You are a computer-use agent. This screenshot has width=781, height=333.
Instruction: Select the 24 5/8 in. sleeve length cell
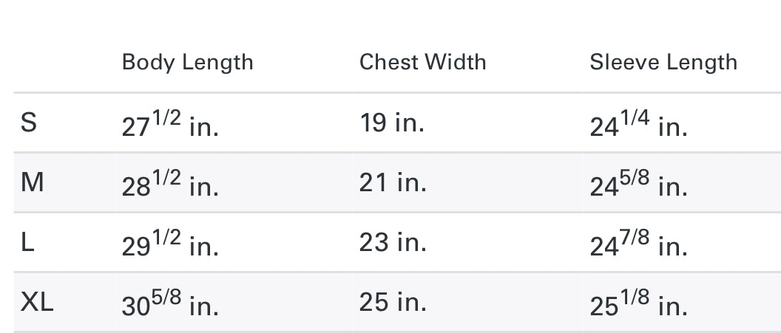coord(638,184)
